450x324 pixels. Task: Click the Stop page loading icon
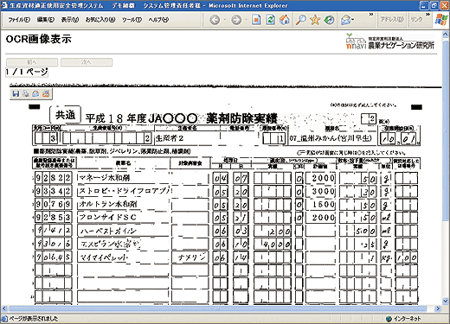pyautogui.click(x=256, y=20)
